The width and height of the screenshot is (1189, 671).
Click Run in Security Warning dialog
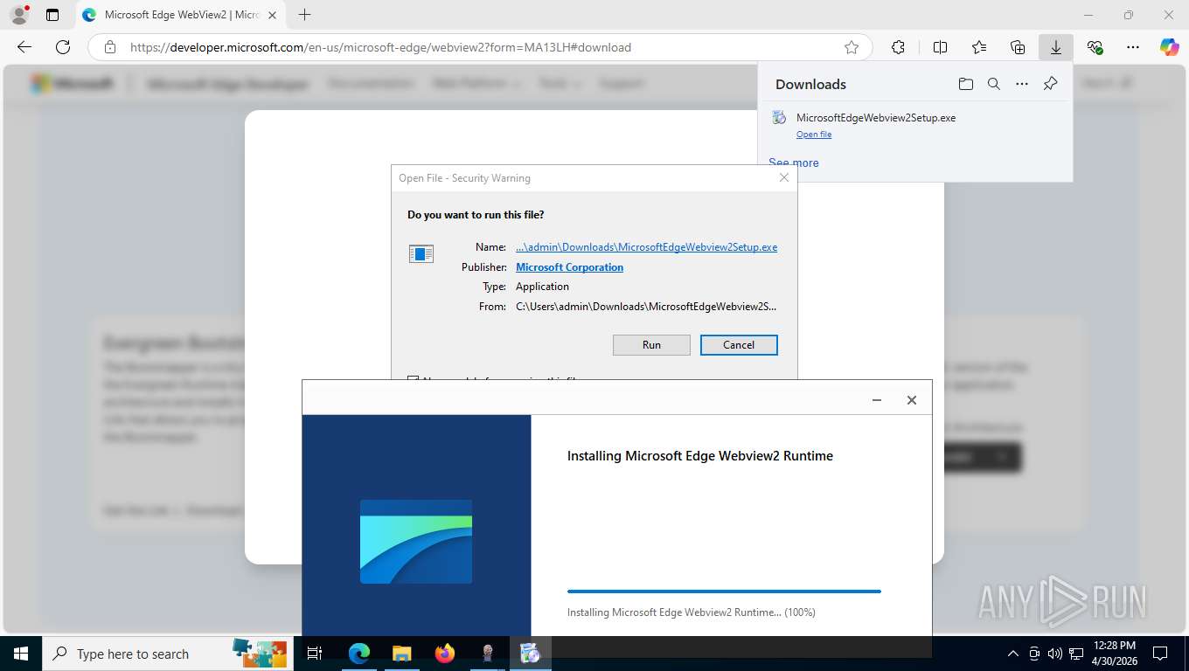[x=651, y=345]
